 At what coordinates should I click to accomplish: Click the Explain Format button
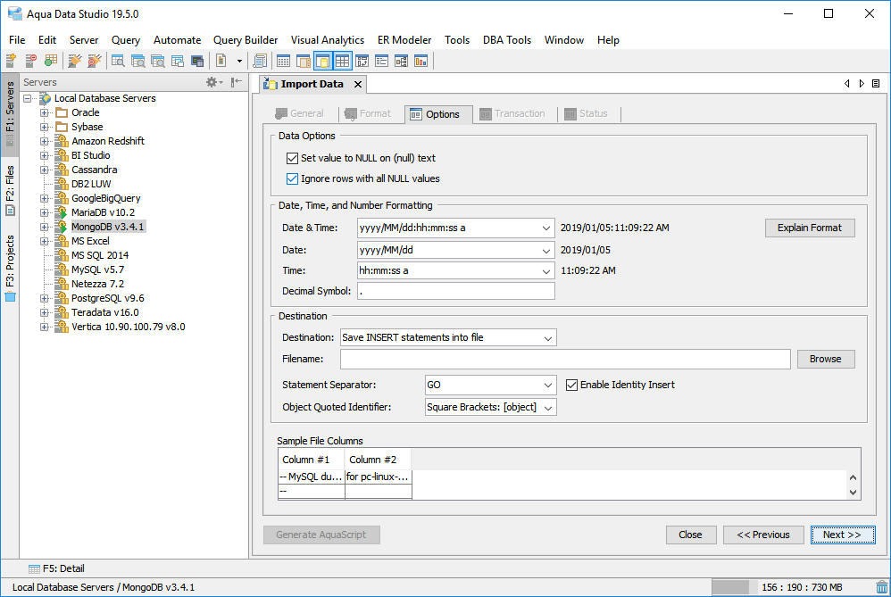(x=810, y=228)
